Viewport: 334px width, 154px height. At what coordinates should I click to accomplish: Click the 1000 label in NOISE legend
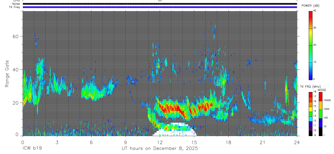pos(326,109)
